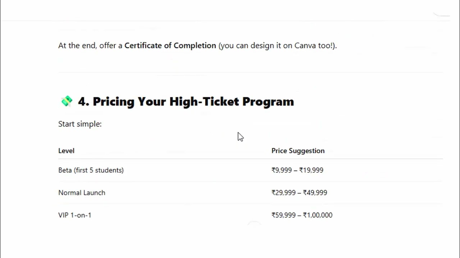This screenshot has height=258, width=460.
Task: Click the '₹19,999' amount in the Beta row
Action: pyautogui.click(x=311, y=170)
